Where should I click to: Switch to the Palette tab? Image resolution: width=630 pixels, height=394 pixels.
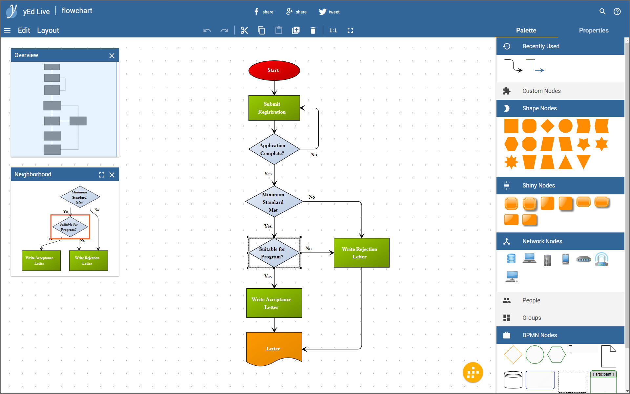click(525, 30)
